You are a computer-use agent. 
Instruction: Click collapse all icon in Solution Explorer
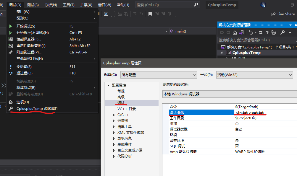click(x=267, y=32)
